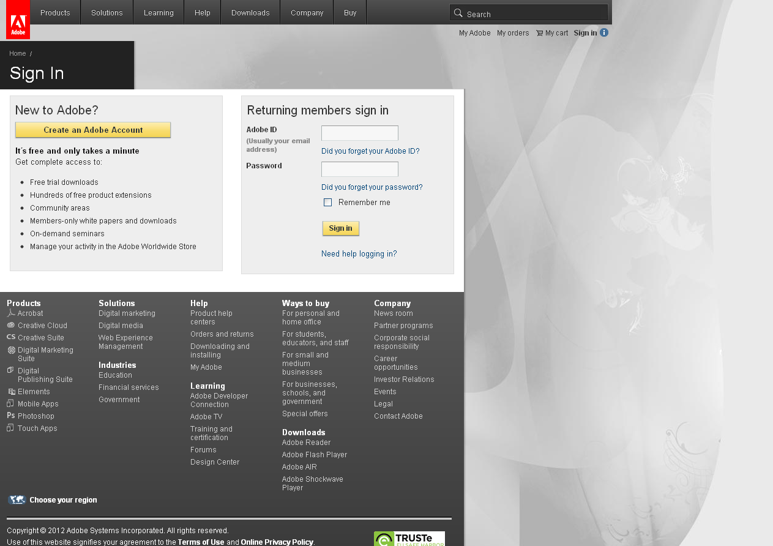Click the Creative Cloud icon in footer
This screenshot has height=546, width=773.
pos(10,325)
